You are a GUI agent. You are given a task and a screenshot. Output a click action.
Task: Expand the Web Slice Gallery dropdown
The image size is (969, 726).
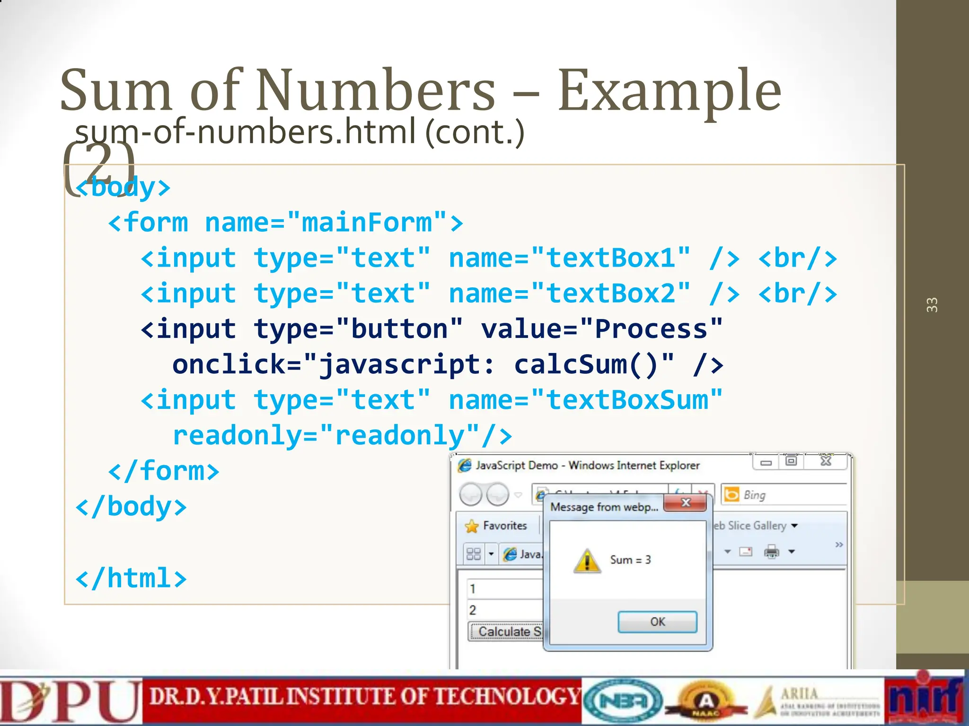tap(794, 526)
